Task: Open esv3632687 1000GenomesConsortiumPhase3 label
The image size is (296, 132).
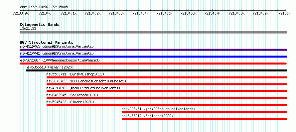Action: pyautogui.click(x=60, y=60)
